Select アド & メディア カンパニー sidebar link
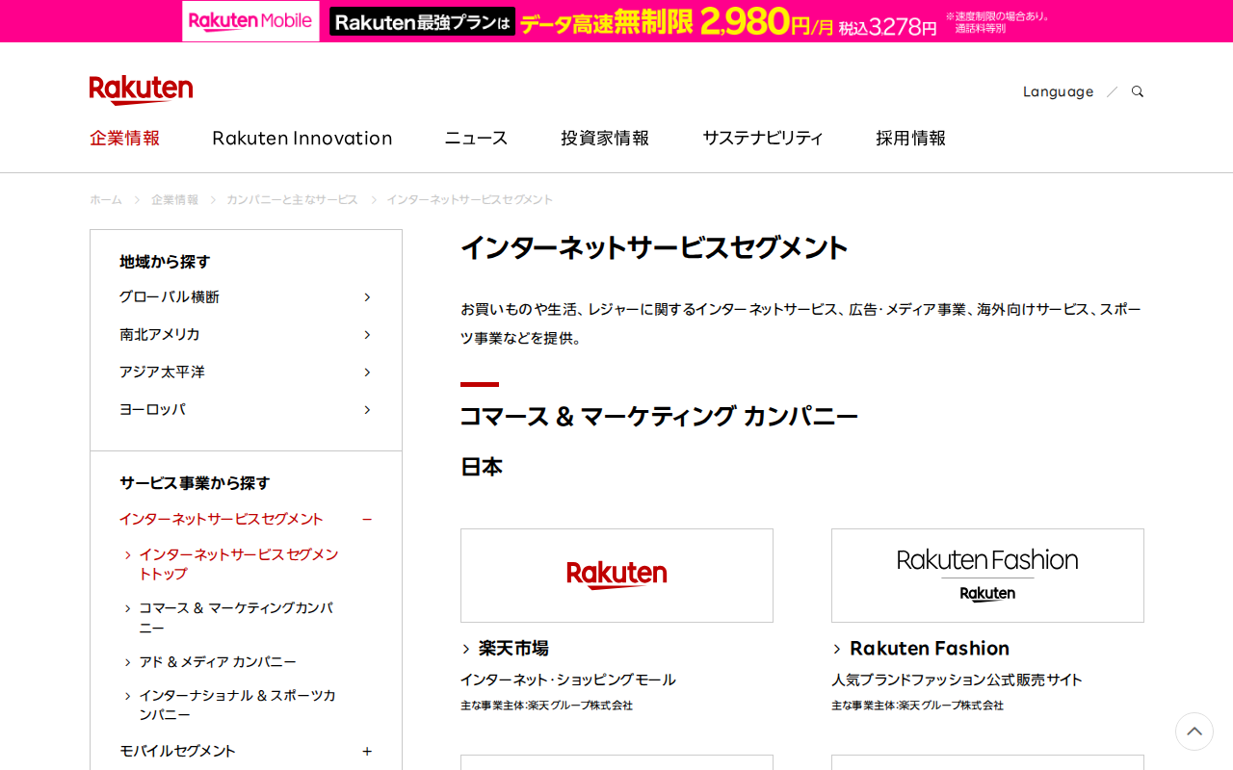This screenshot has width=1233, height=770. [218, 662]
